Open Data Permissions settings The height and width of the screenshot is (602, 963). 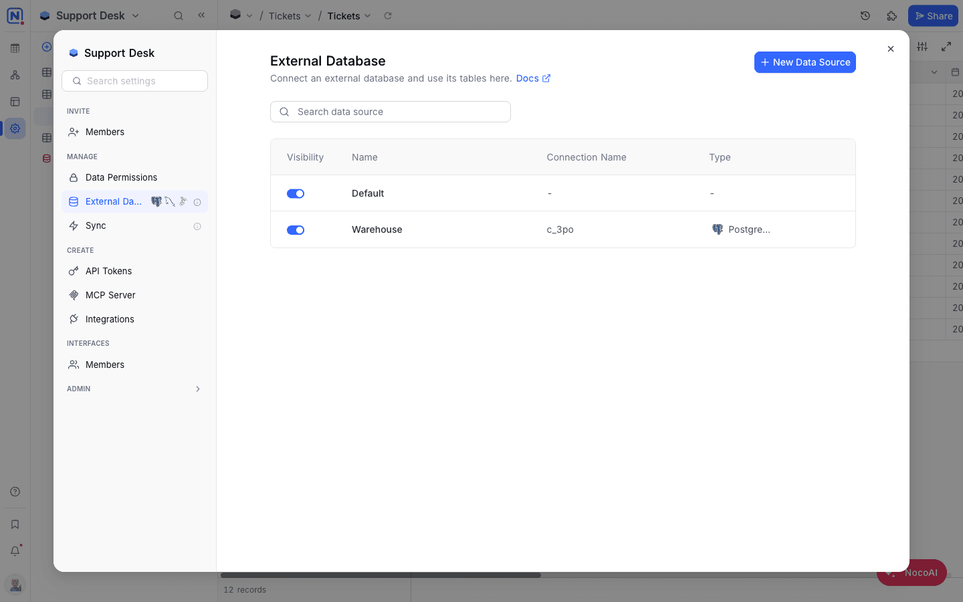point(134,177)
